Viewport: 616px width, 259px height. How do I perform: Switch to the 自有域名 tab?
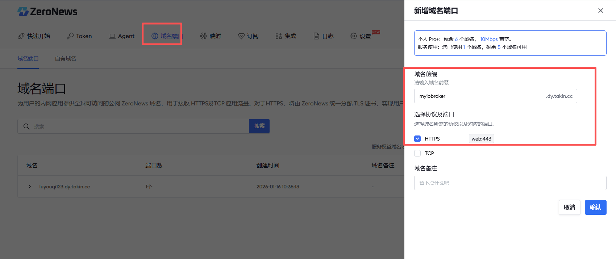point(66,59)
